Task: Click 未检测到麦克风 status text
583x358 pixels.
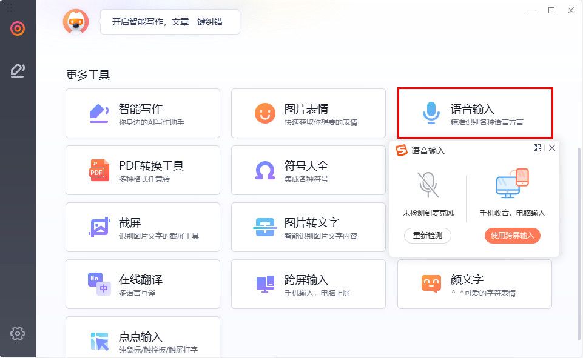Action: (x=428, y=213)
